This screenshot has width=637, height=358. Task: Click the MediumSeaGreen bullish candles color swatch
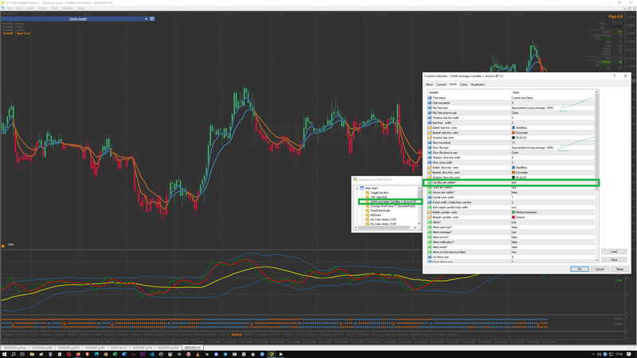[514, 212]
